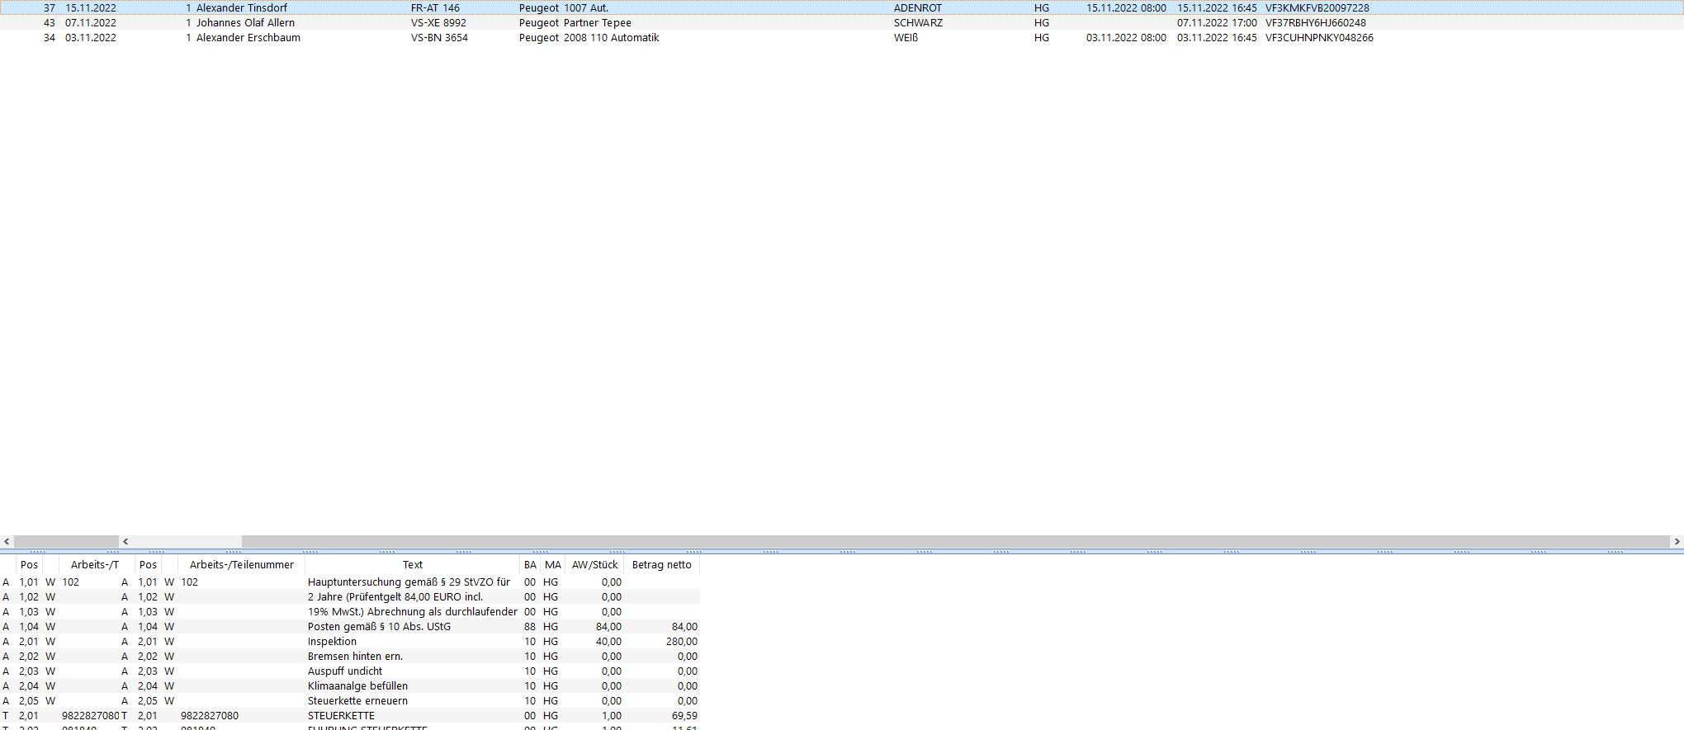
Task: Select the Alexander Erschbaum order row
Action: [x=248, y=38]
